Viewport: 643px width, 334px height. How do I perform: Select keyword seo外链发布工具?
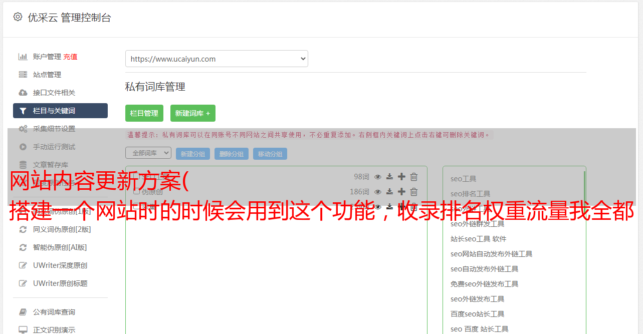[478, 299]
